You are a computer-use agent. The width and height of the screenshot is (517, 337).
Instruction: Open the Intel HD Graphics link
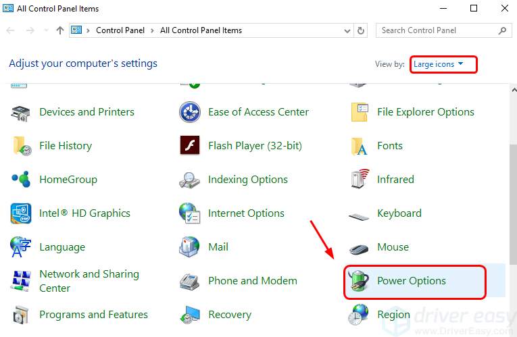[84, 213]
